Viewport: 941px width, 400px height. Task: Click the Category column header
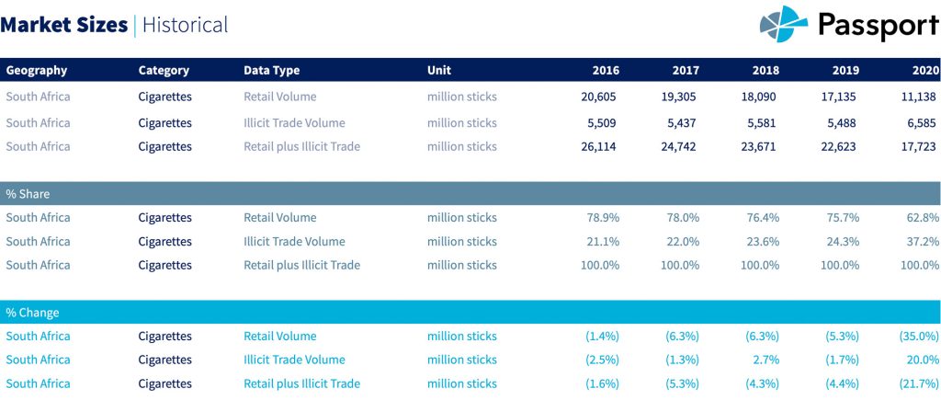click(164, 71)
